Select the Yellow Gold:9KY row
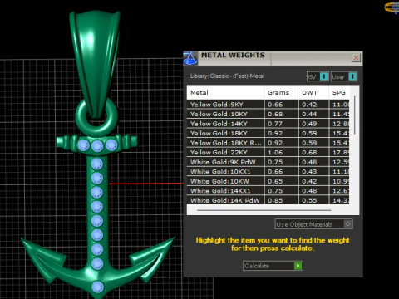The width and height of the screenshot is (399, 299). 268,105
